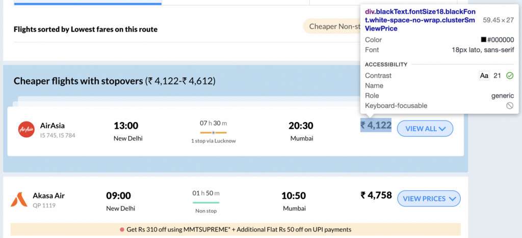This screenshot has width=522, height=238.
Task: Click the green contrast checkmark icon
Action: click(509, 76)
